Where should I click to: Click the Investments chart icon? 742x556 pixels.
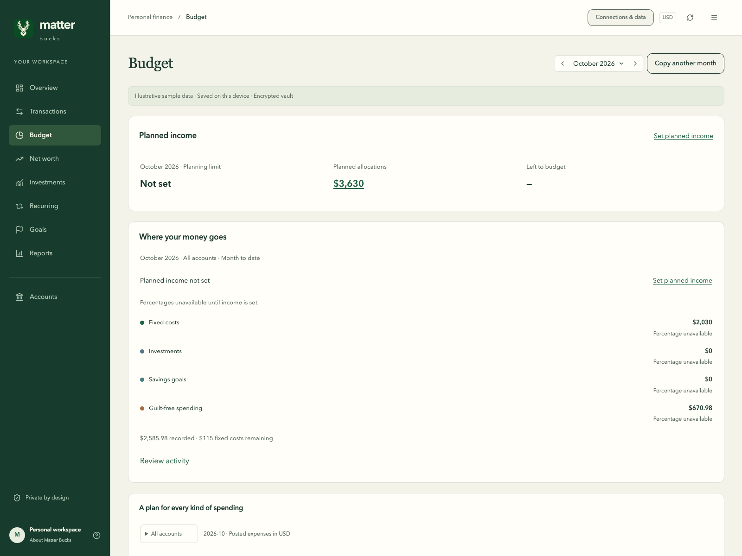click(x=19, y=183)
